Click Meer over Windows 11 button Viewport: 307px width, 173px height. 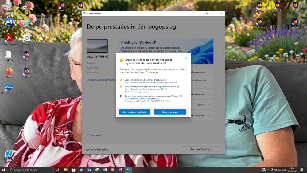pos(201,149)
